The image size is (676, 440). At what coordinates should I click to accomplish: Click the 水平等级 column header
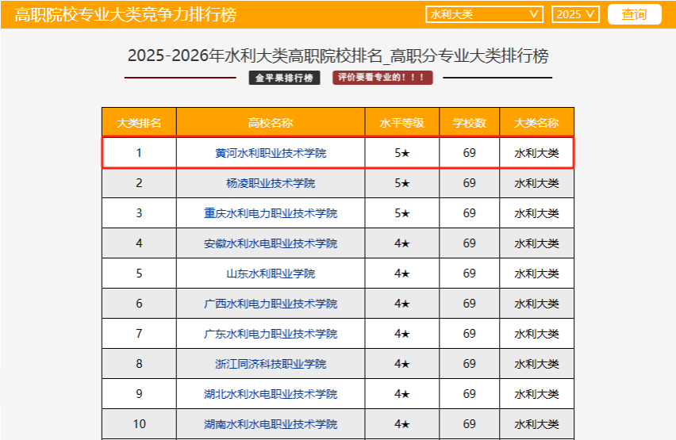[x=402, y=123]
